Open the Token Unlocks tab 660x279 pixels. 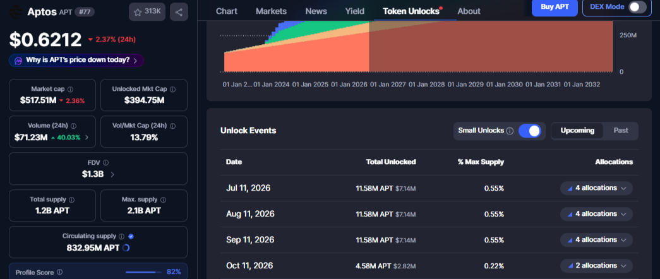(412, 11)
